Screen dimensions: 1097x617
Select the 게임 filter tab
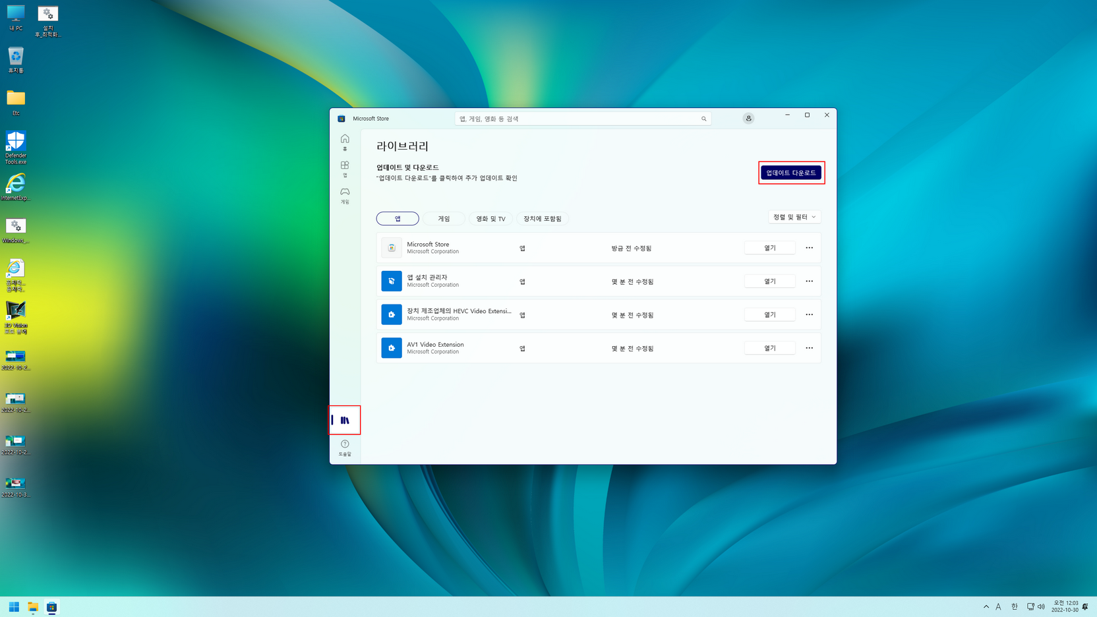pos(444,218)
